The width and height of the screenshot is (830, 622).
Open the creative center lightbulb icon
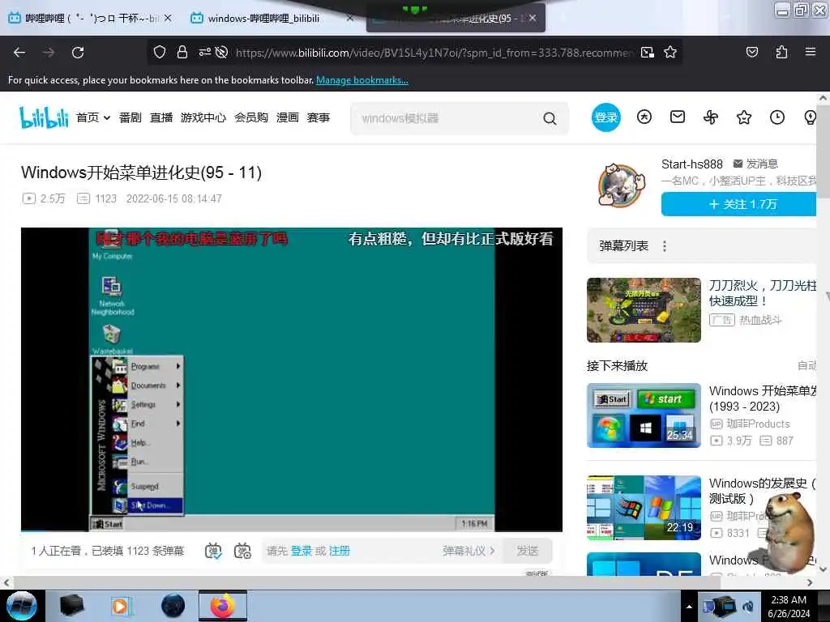click(x=810, y=117)
